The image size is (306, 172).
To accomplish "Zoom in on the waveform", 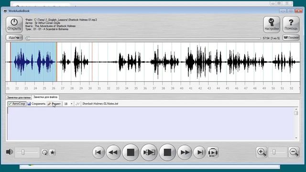I will [x=262, y=152].
